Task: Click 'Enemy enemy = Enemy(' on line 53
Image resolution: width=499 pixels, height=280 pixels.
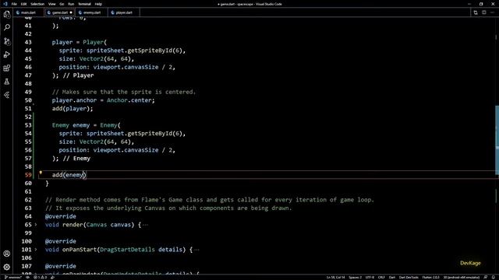Action: (87, 125)
